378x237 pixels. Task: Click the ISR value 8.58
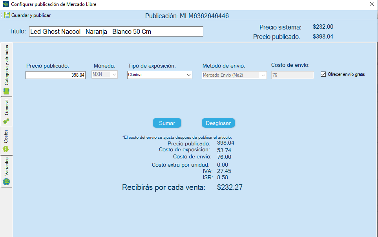222,177
